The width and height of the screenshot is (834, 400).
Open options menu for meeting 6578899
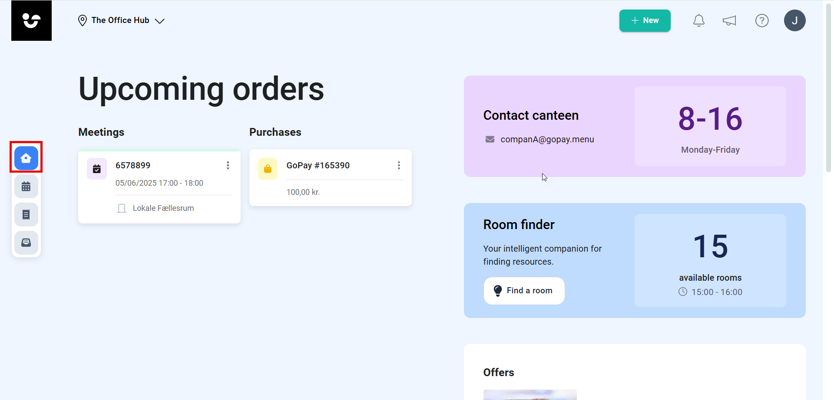tap(228, 165)
